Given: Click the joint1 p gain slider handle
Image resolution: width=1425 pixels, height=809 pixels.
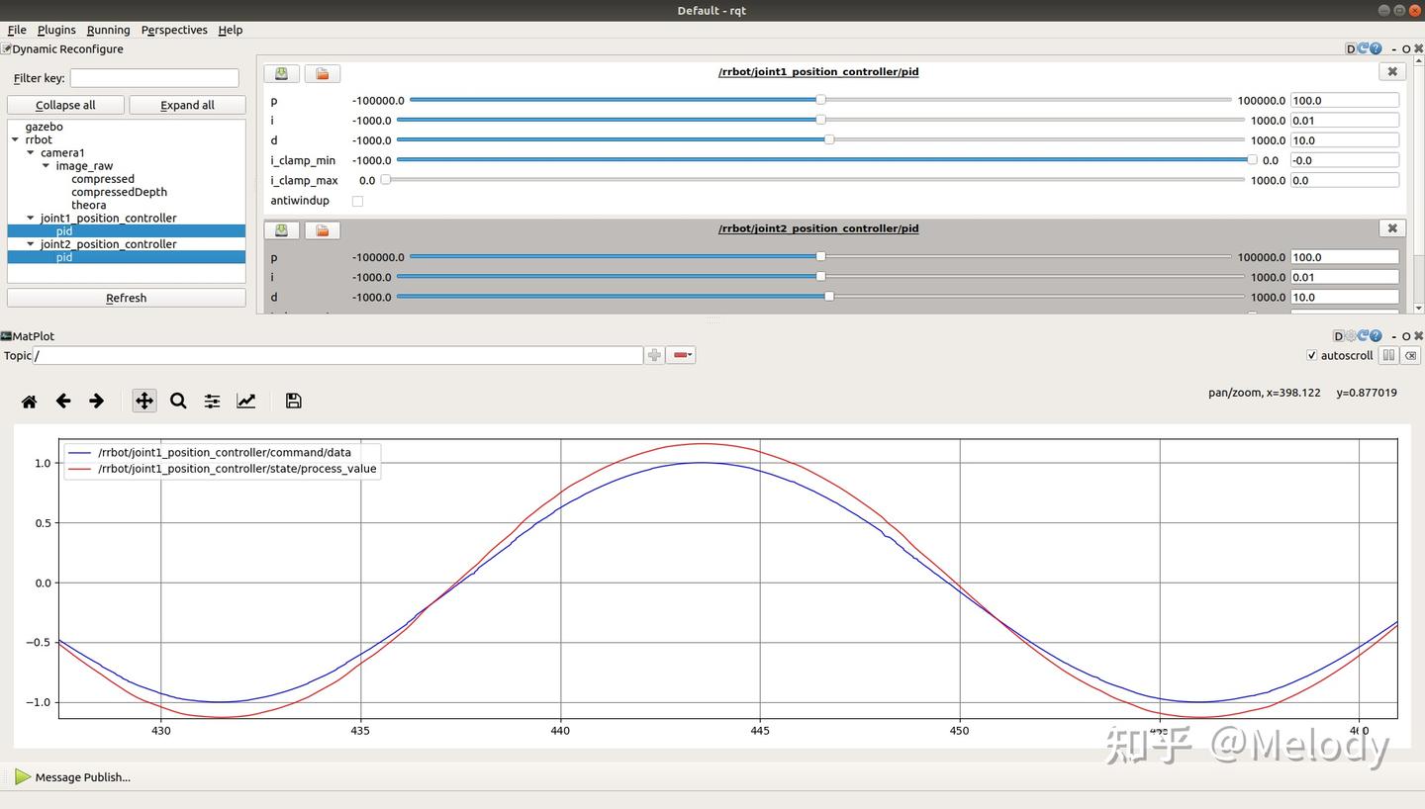Looking at the screenshot, I should click(820, 100).
